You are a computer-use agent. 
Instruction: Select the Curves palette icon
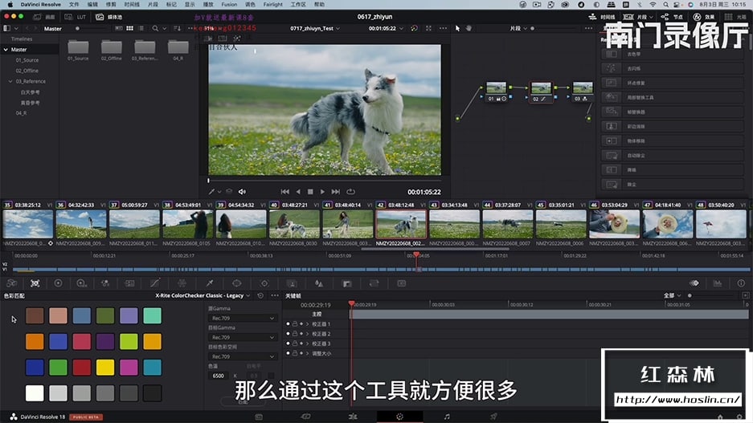(155, 283)
